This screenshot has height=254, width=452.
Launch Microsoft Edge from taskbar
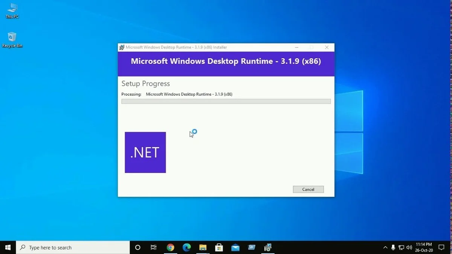(187, 247)
